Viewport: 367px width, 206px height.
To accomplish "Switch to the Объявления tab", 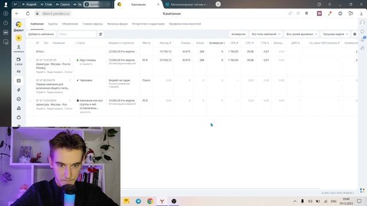I will 70,24.
